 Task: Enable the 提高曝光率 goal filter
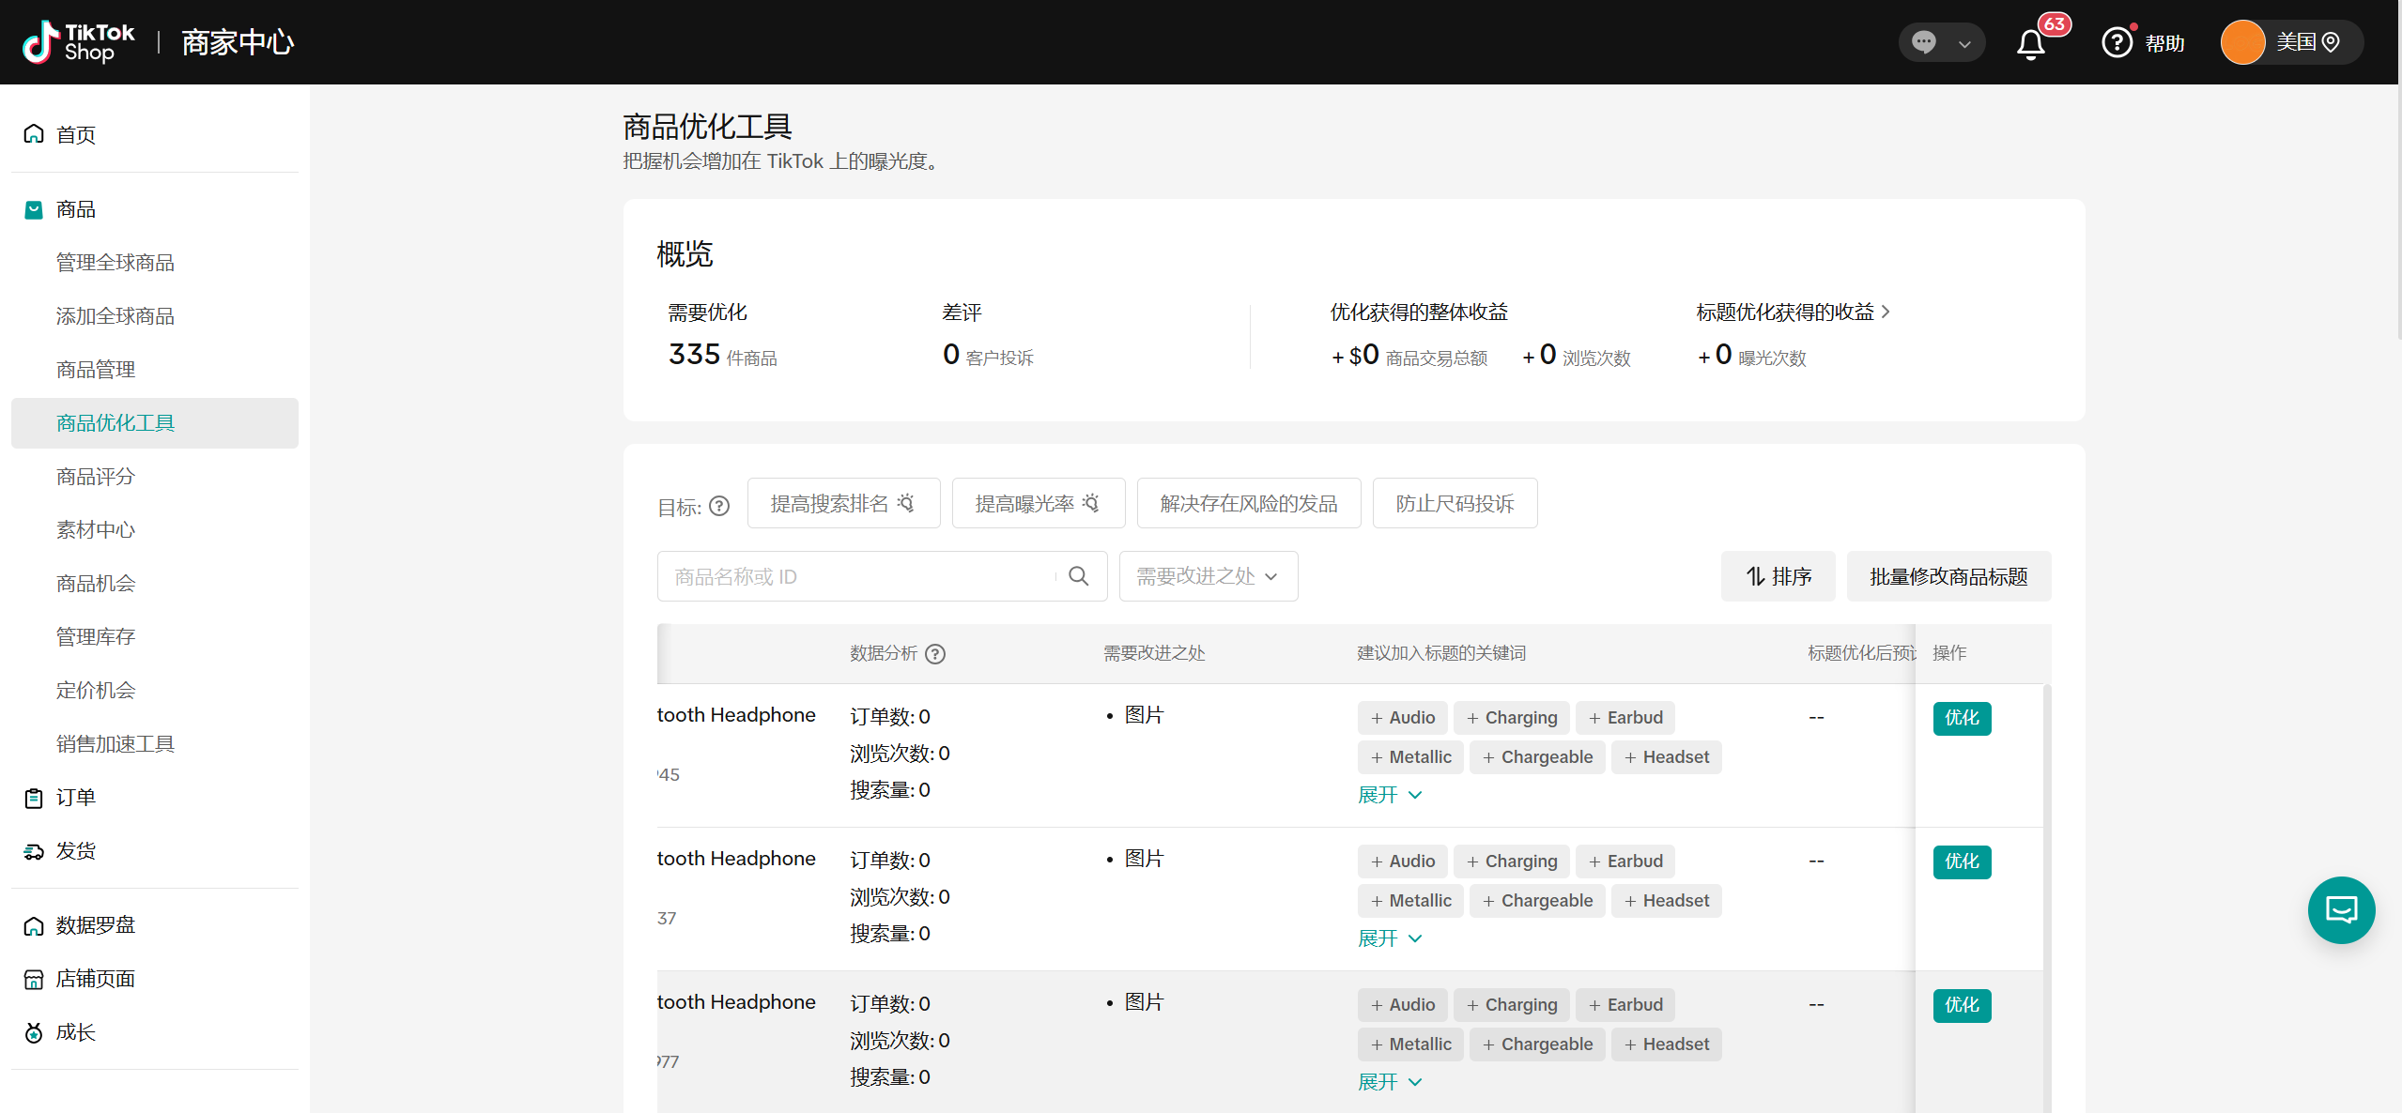[x=1037, y=503]
